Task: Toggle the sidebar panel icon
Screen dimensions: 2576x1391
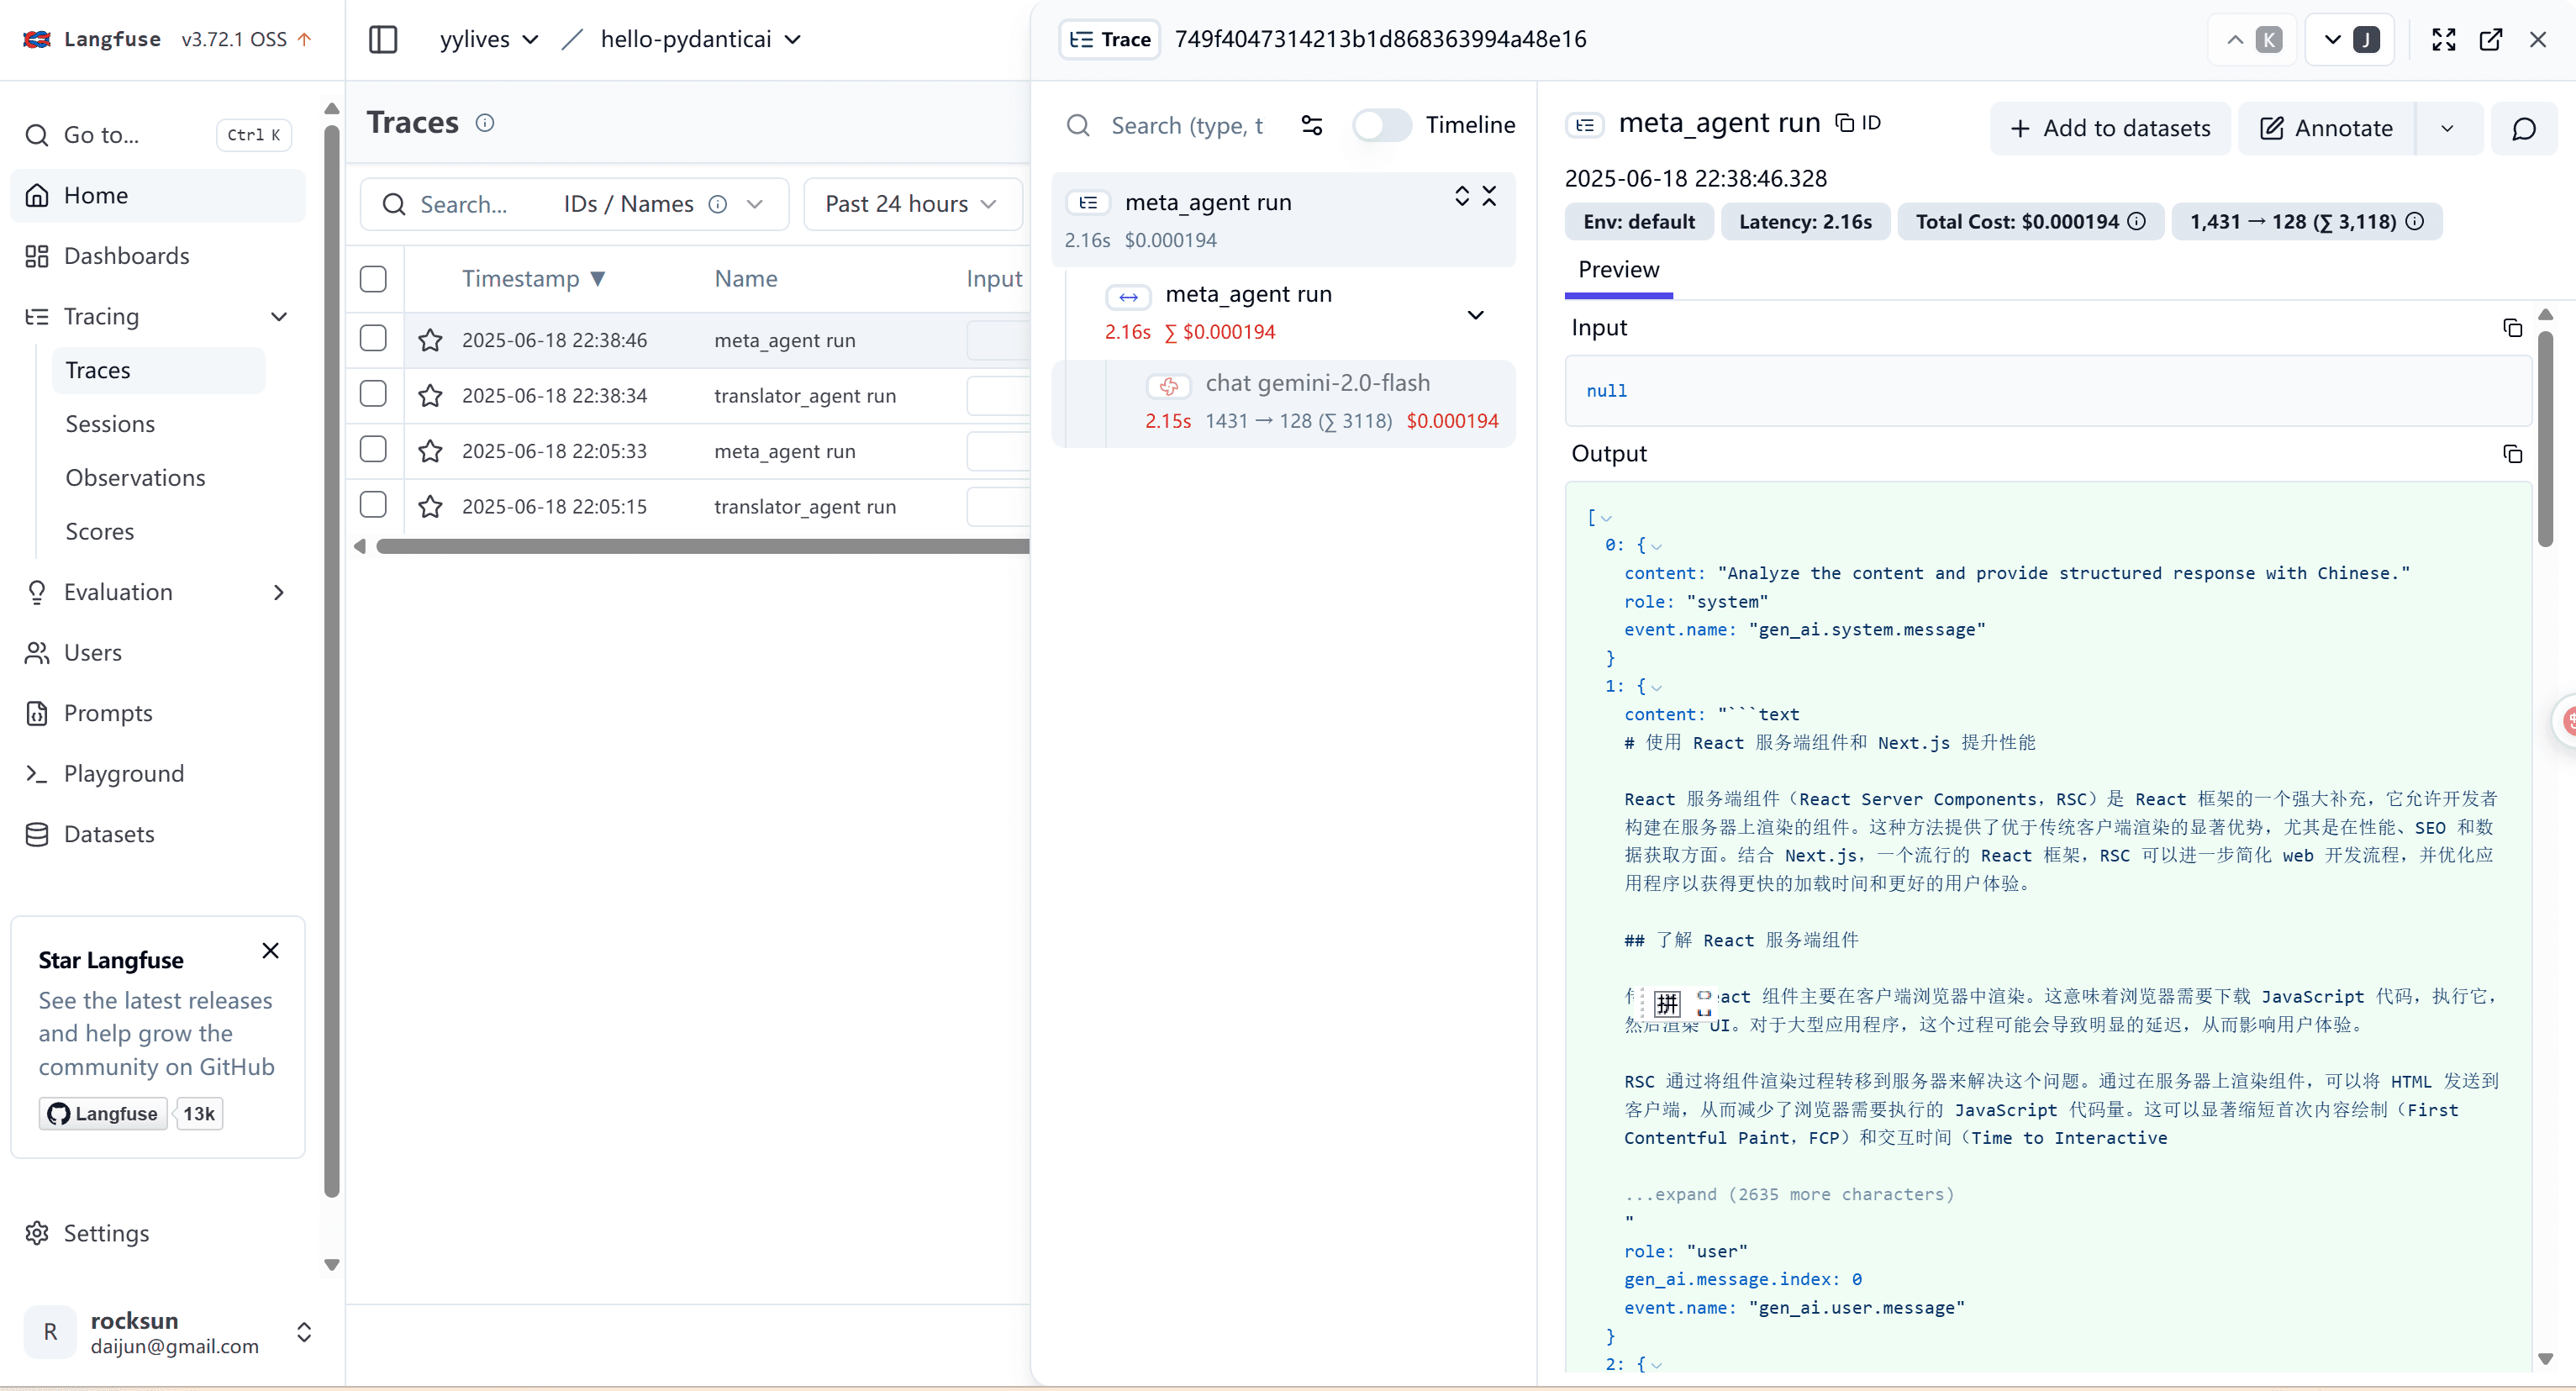Action: (x=383, y=39)
